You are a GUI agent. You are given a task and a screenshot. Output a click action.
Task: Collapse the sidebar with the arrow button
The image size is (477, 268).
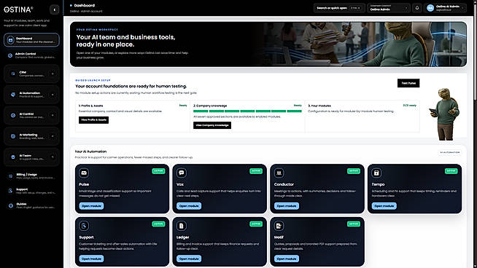[x=55, y=9]
